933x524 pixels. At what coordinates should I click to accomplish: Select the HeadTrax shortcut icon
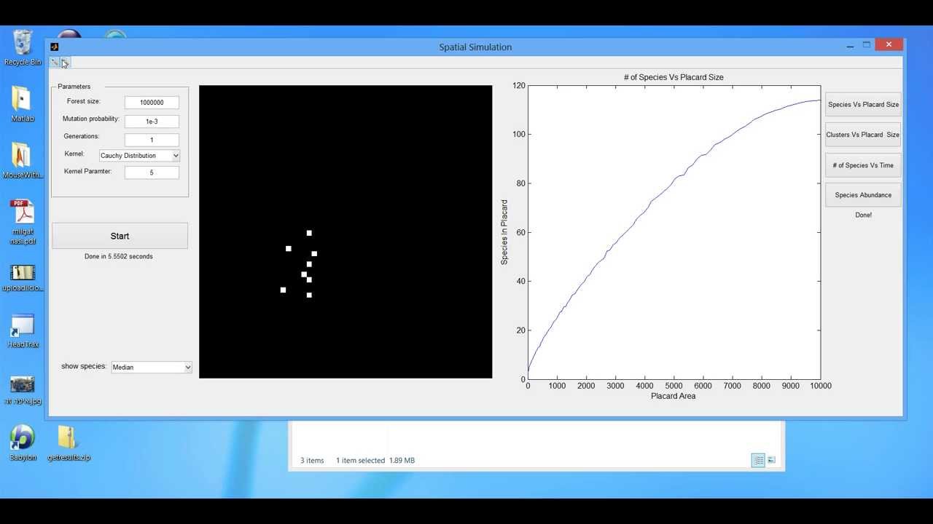click(23, 331)
